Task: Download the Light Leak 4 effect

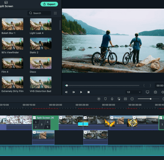Action: [49, 21]
